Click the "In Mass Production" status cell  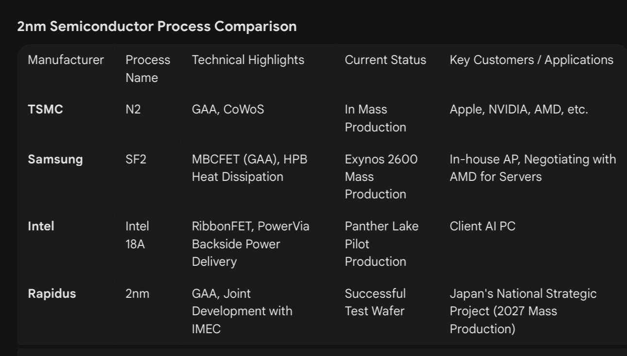[375, 118]
